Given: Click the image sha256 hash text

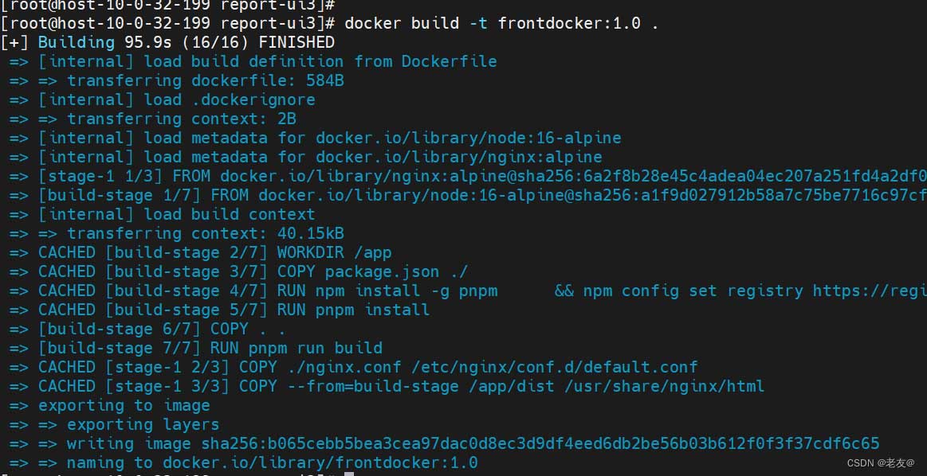Looking at the screenshot, I should (540, 443).
